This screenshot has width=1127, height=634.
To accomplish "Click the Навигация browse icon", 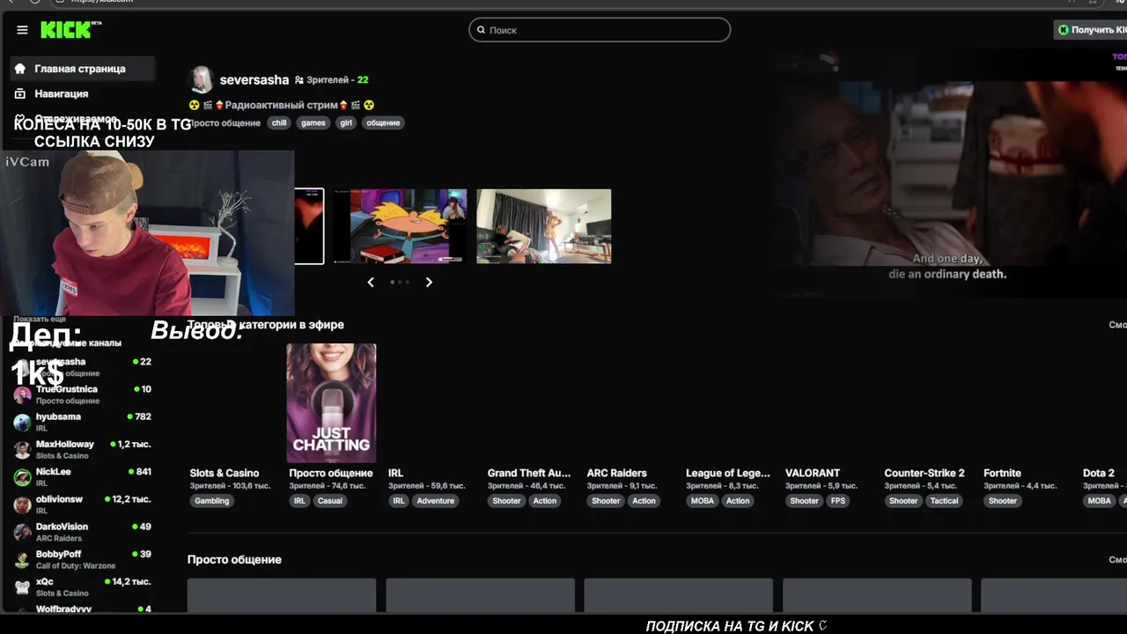I will click(x=20, y=93).
